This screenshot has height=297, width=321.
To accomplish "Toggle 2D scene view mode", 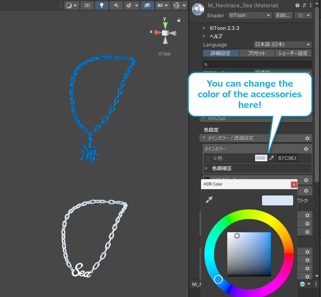I will point(87,6).
